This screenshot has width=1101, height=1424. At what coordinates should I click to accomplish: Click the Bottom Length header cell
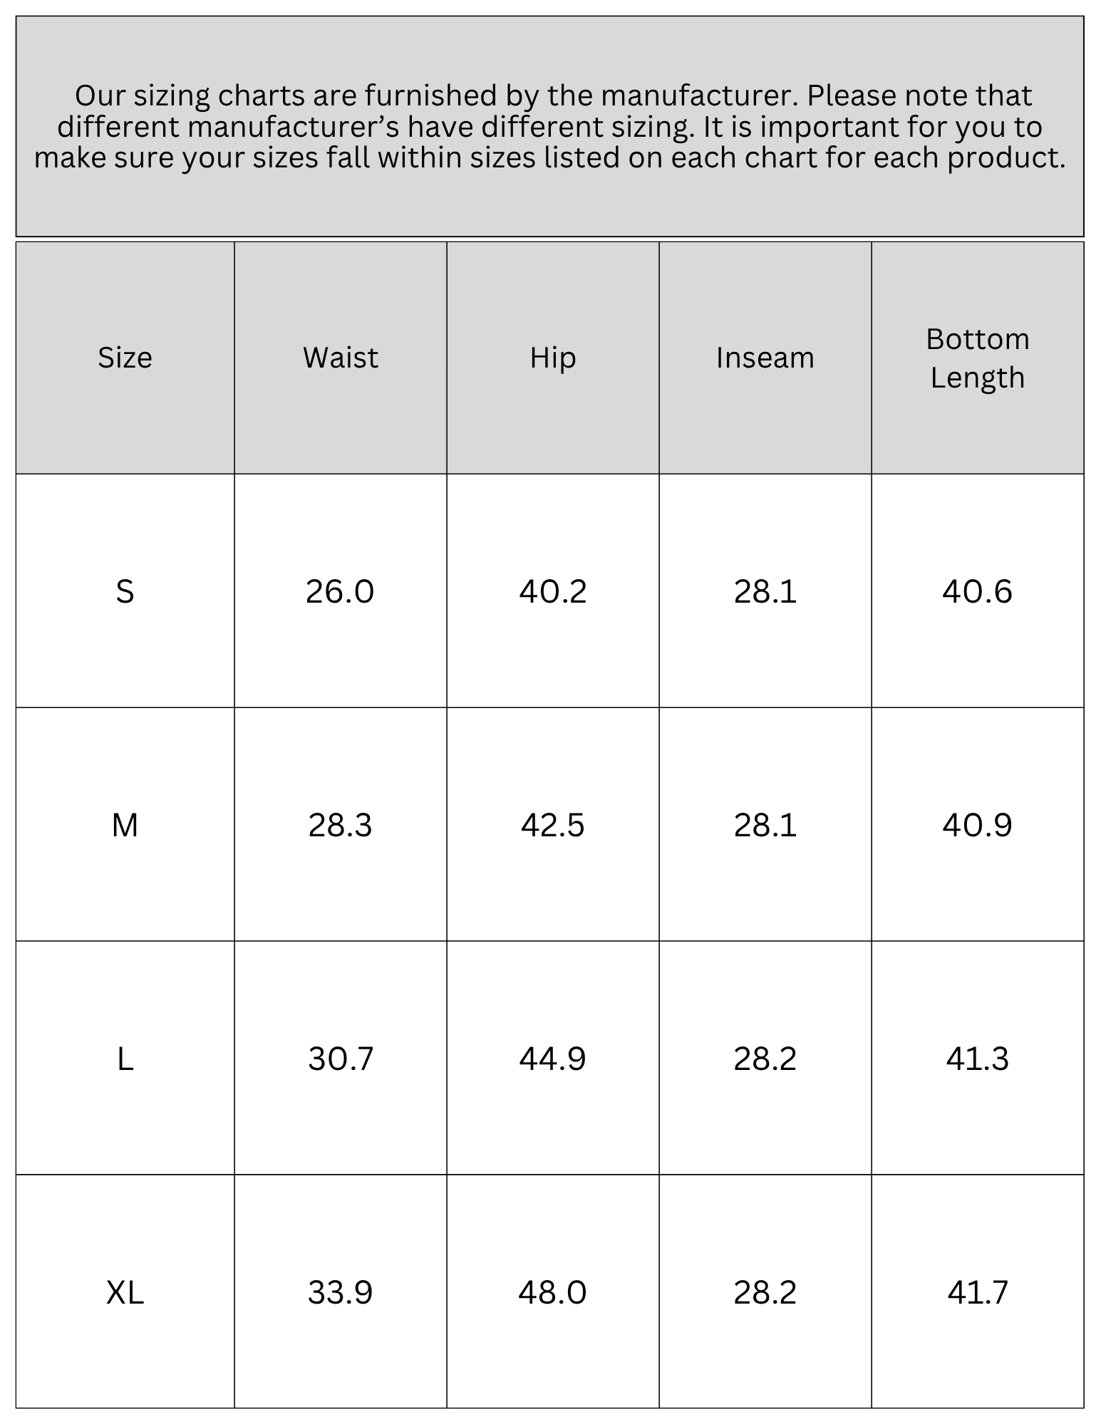[978, 358]
